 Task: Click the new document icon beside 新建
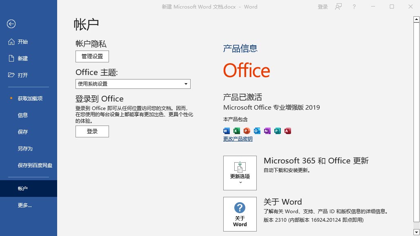pyautogui.click(x=11, y=58)
